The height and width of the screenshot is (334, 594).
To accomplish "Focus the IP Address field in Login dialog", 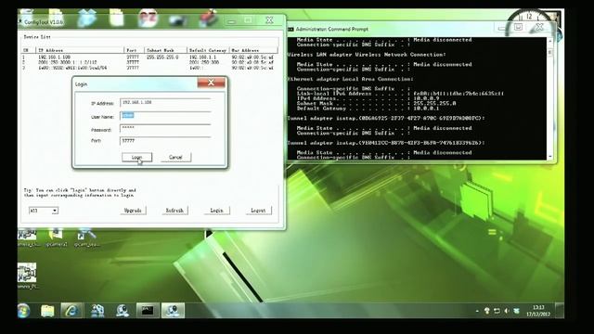I will [165, 103].
